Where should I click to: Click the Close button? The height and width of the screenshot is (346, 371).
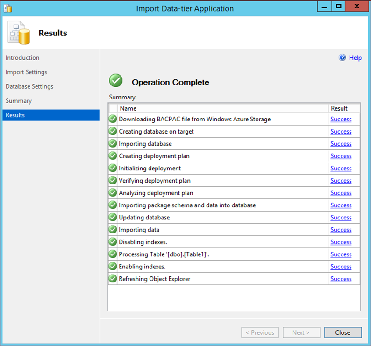point(343,332)
